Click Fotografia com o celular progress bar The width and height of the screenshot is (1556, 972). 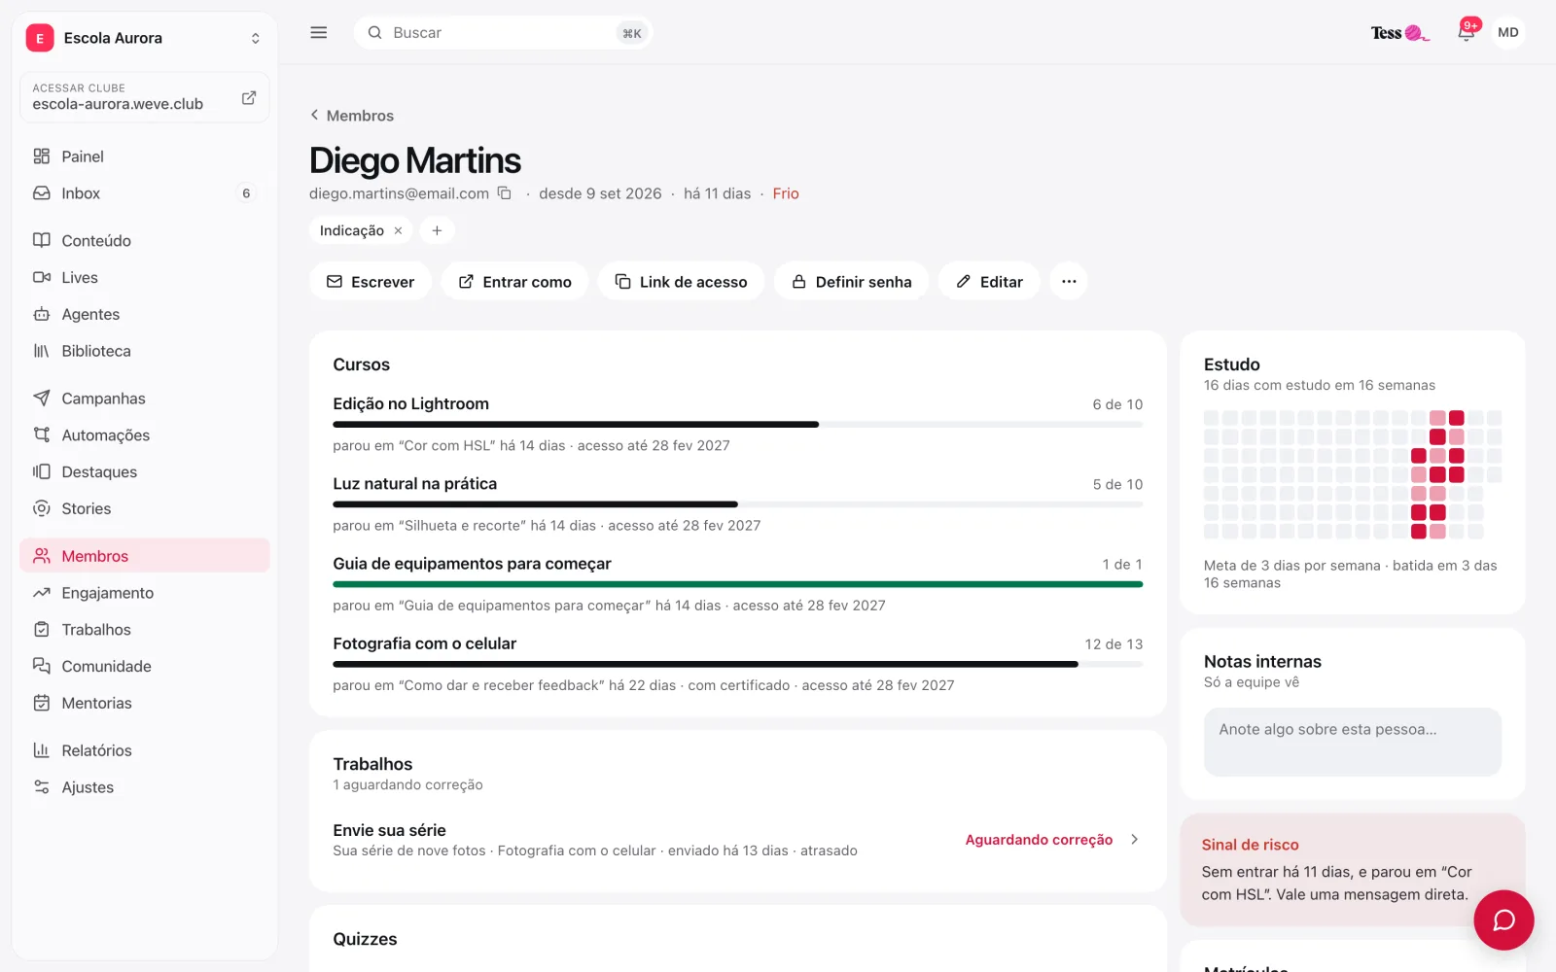[x=737, y=664]
